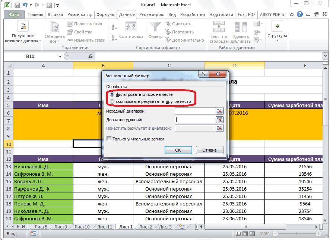Select 'скопировать результат в другое место' option
330x240 pixels.
click(112, 101)
